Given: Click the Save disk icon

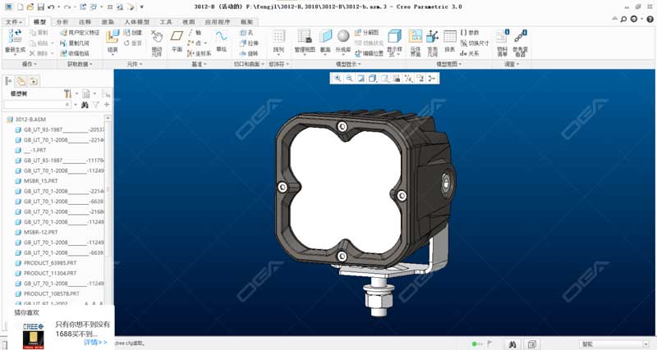Looking at the screenshot, I should tap(40, 7).
